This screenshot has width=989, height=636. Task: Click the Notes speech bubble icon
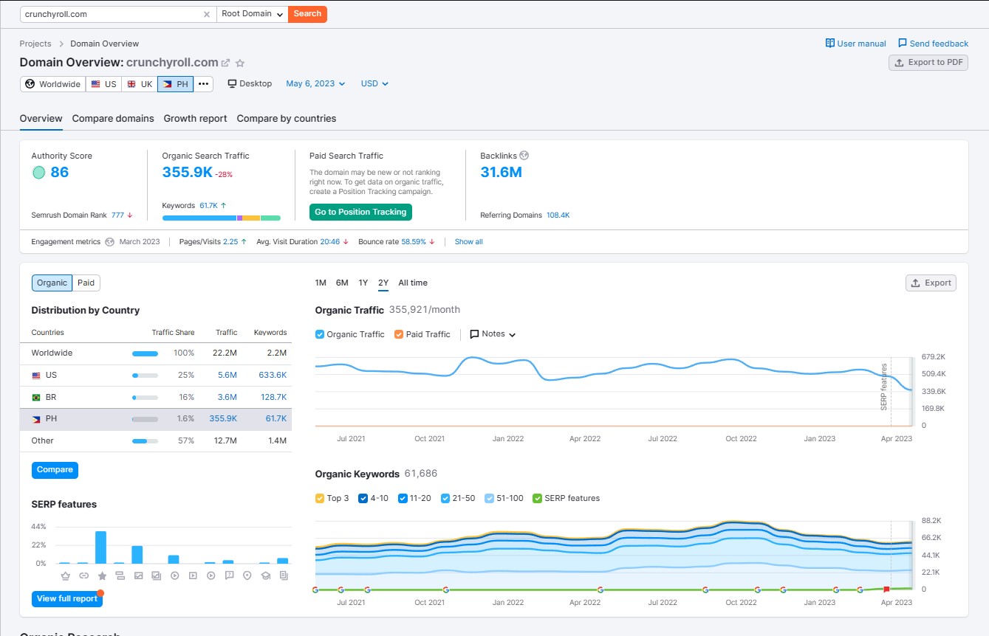(x=474, y=334)
